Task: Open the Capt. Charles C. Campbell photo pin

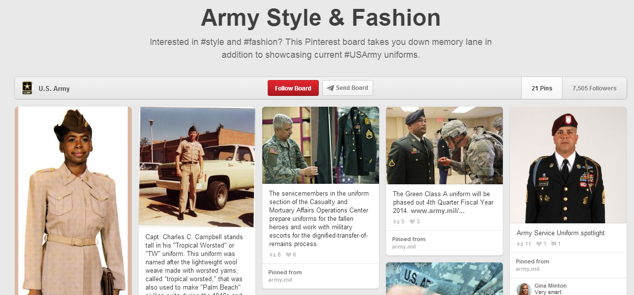Action: (196, 167)
